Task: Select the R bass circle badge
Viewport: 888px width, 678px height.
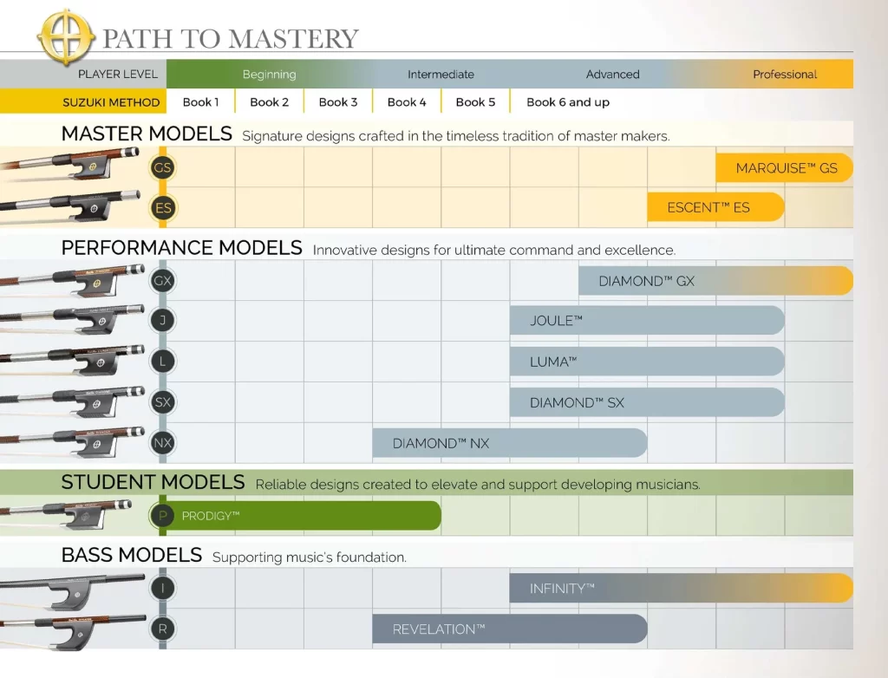Action: [x=162, y=629]
